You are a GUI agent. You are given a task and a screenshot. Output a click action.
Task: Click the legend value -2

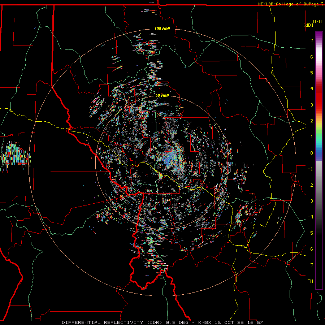coord(310,185)
